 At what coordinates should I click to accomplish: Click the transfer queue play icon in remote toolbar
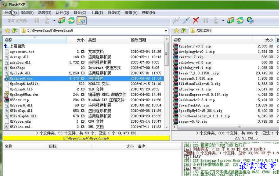click(x=216, y=20)
